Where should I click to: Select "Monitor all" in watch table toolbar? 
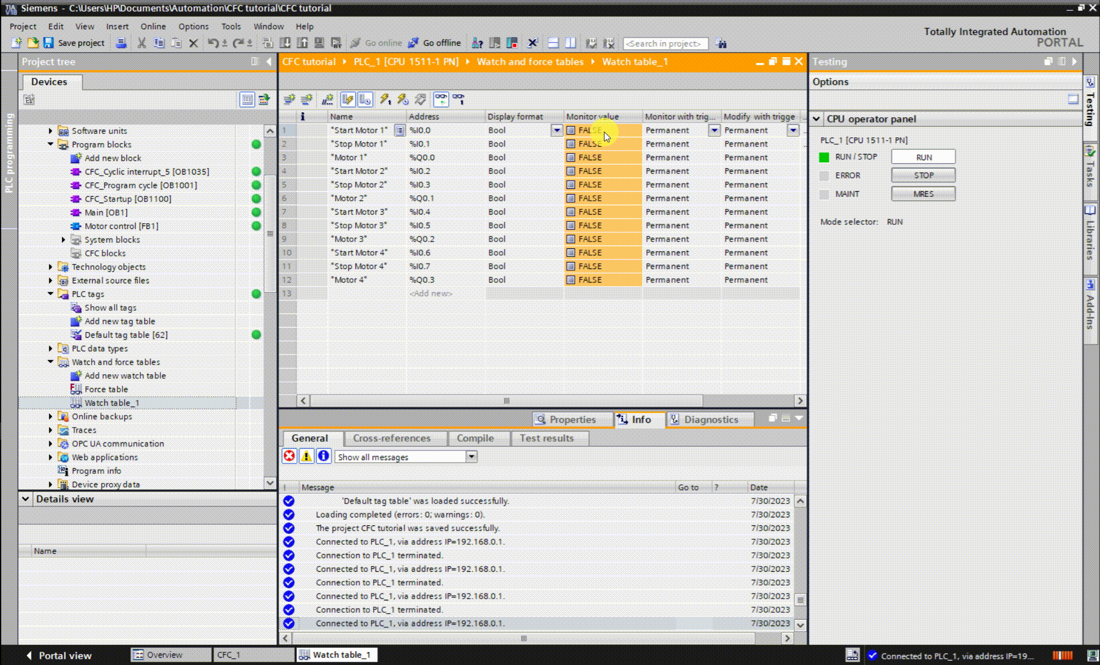(x=441, y=99)
